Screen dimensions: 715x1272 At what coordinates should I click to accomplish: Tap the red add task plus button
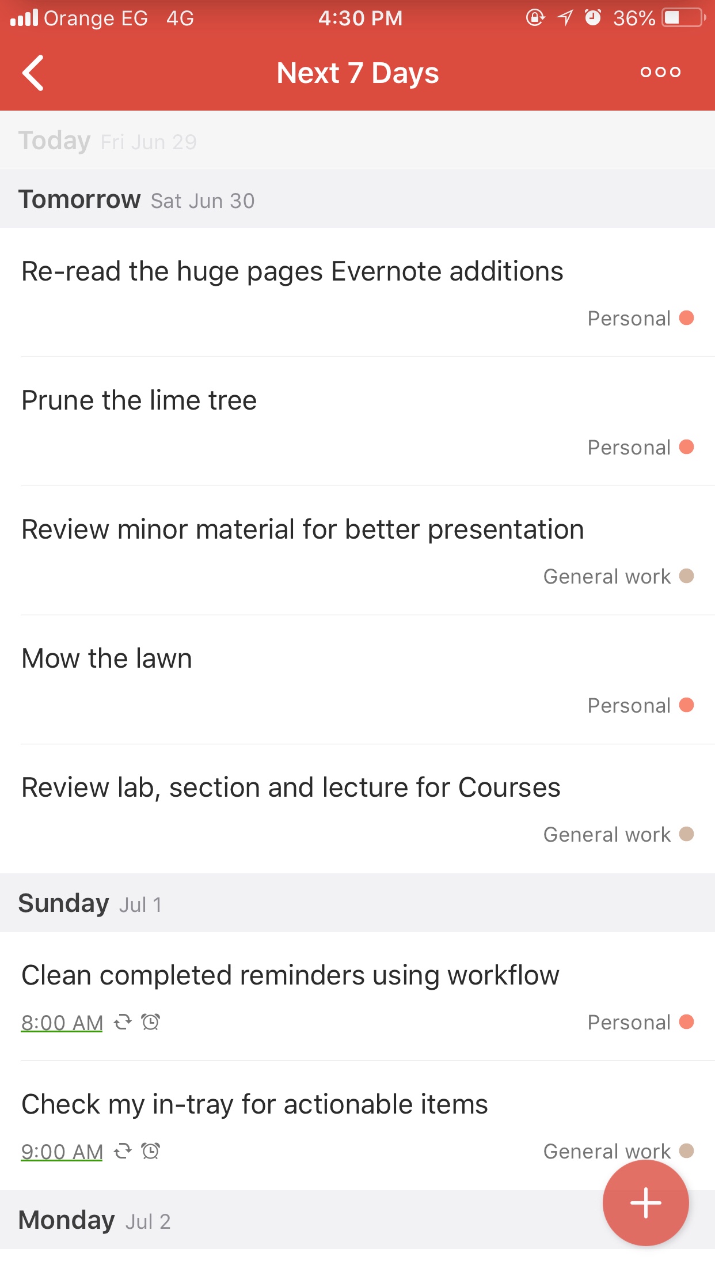(x=645, y=1203)
